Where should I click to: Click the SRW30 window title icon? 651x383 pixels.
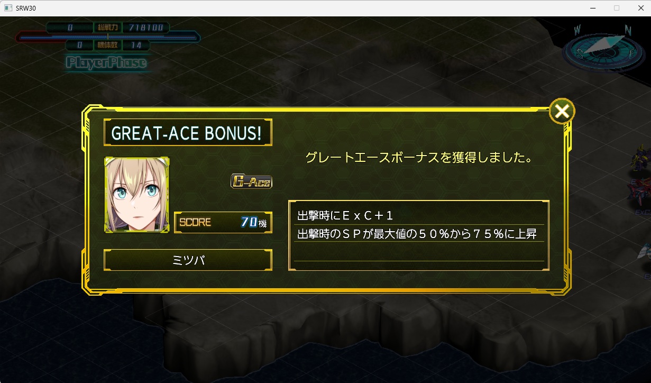(8, 8)
